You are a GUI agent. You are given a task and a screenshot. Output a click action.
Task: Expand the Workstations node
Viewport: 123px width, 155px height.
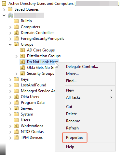point(10,126)
